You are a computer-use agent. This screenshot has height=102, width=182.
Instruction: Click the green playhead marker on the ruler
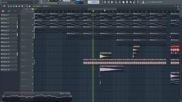(x=93, y=11)
